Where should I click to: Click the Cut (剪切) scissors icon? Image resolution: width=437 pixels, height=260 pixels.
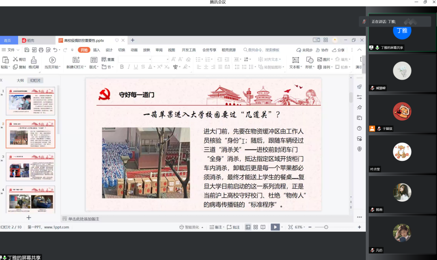click(15, 60)
